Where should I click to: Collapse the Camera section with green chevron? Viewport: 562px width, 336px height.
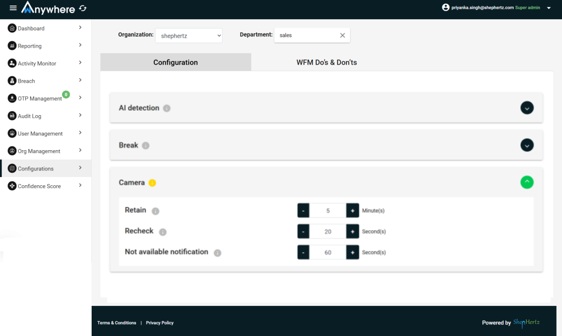point(527,182)
